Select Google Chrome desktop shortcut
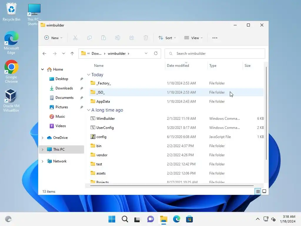The width and height of the screenshot is (301, 226). (x=11, y=72)
